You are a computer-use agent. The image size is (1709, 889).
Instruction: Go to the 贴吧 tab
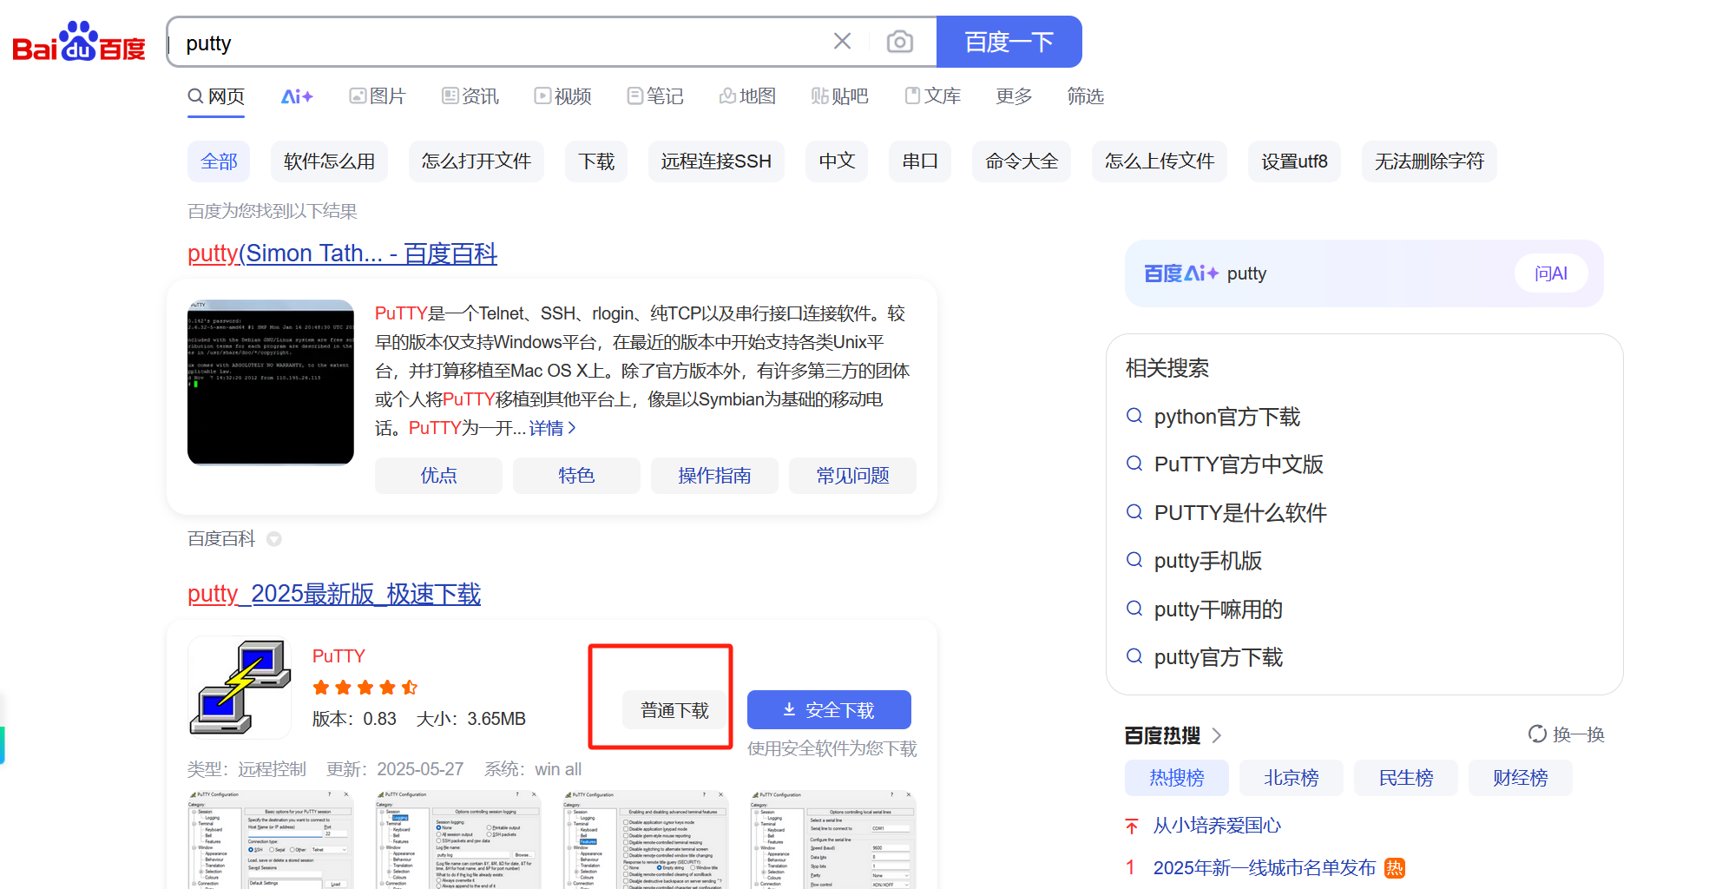pos(840,96)
